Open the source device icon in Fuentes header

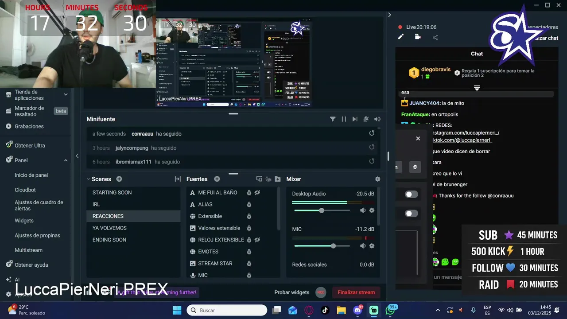[x=259, y=179]
